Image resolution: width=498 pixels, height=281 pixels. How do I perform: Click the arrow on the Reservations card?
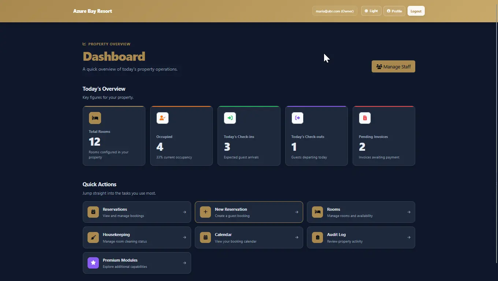[x=185, y=212]
